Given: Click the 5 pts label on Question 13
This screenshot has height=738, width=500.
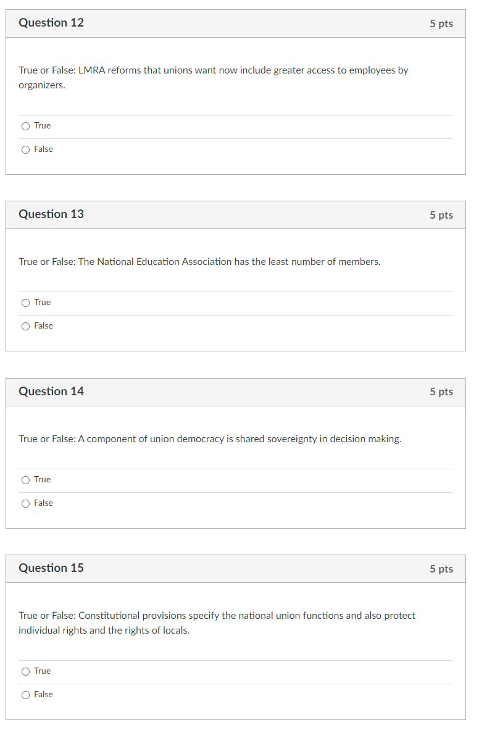Looking at the screenshot, I should [x=442, y=215].
